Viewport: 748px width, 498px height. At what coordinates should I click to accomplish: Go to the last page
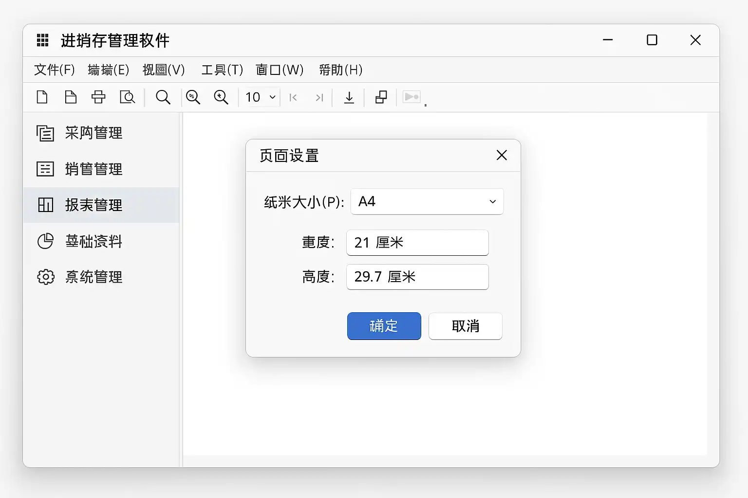point(319,98)
